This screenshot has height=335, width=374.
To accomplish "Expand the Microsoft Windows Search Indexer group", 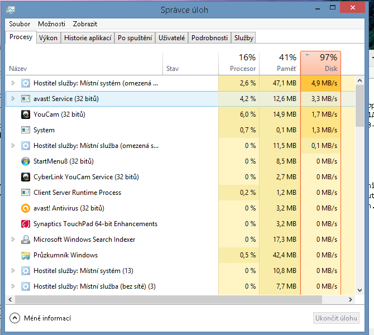I will tap(13, 240).
